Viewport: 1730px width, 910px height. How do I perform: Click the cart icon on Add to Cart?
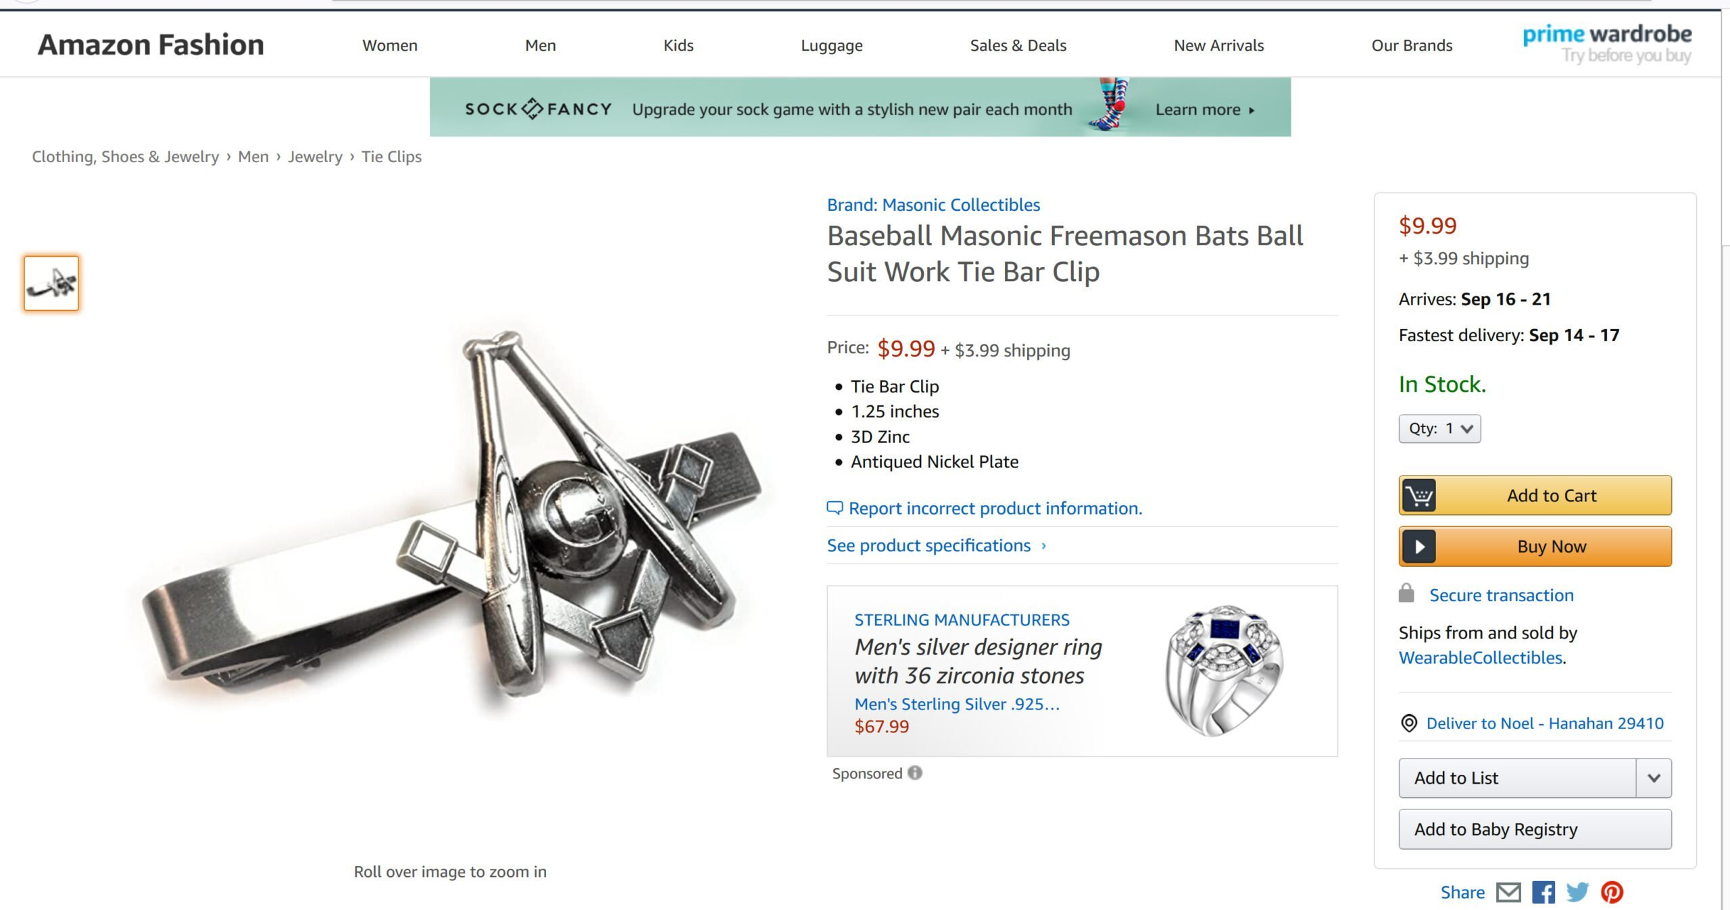point(1419,495)
